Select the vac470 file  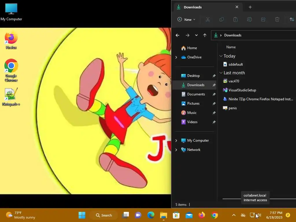pos(231,81)
